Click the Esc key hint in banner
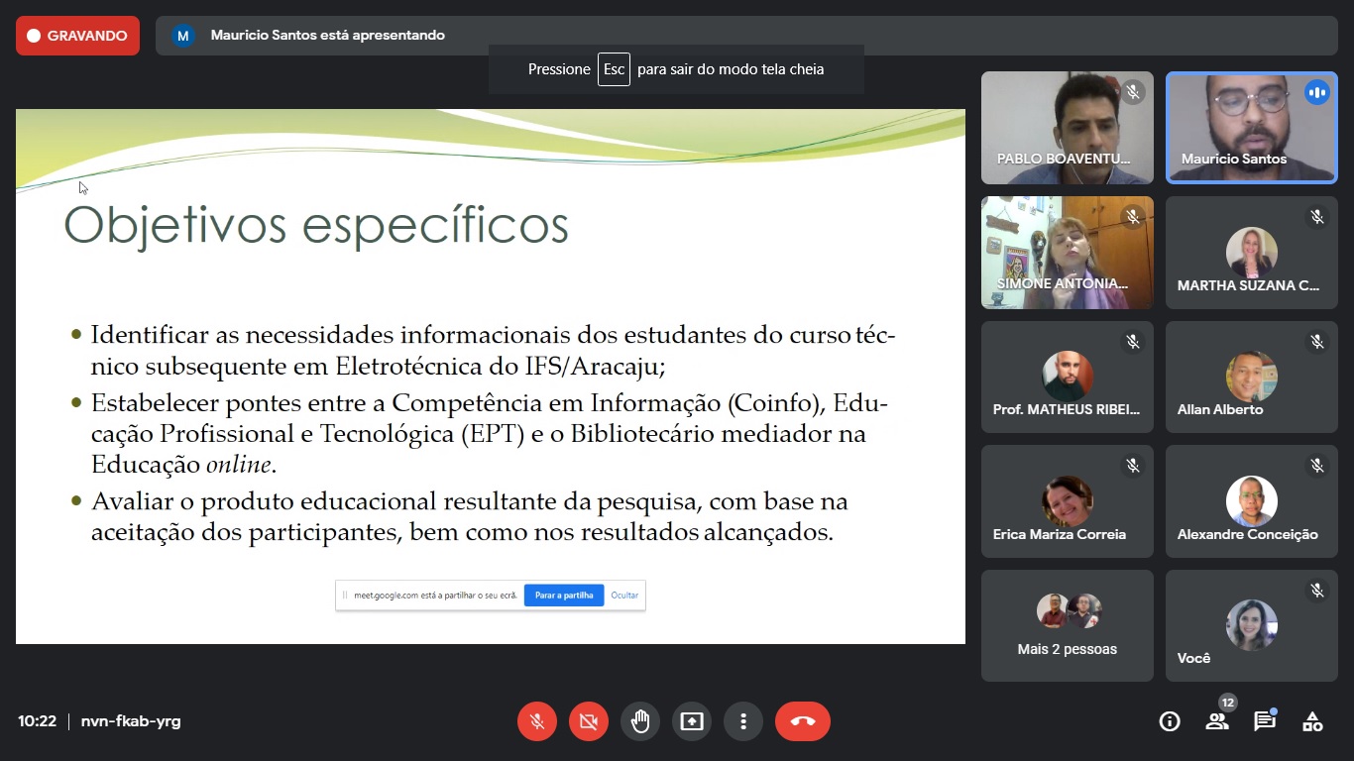Viewport: 1354px width, 761px height. pyautogui.click(x=614, y=69)
